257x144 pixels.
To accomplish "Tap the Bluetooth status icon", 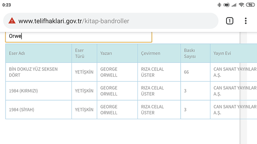I will (219, 5).
